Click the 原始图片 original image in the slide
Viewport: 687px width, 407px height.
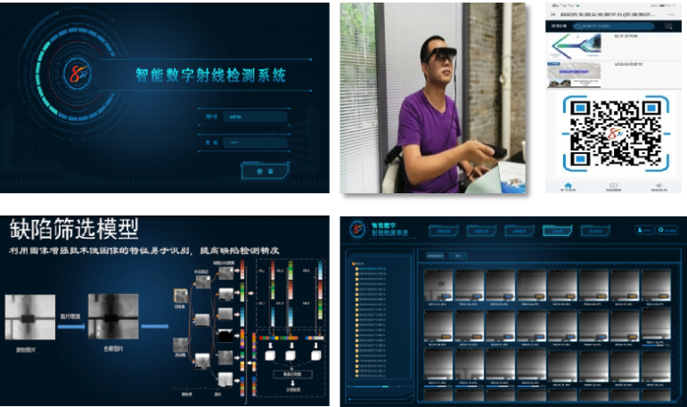pyautogui.click(x=29, y=317)
